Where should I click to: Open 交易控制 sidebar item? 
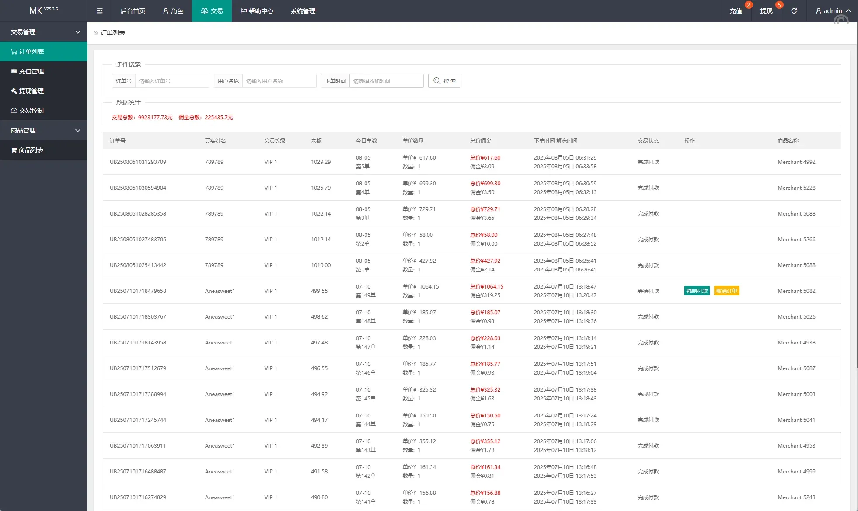(x=44, y=111)
